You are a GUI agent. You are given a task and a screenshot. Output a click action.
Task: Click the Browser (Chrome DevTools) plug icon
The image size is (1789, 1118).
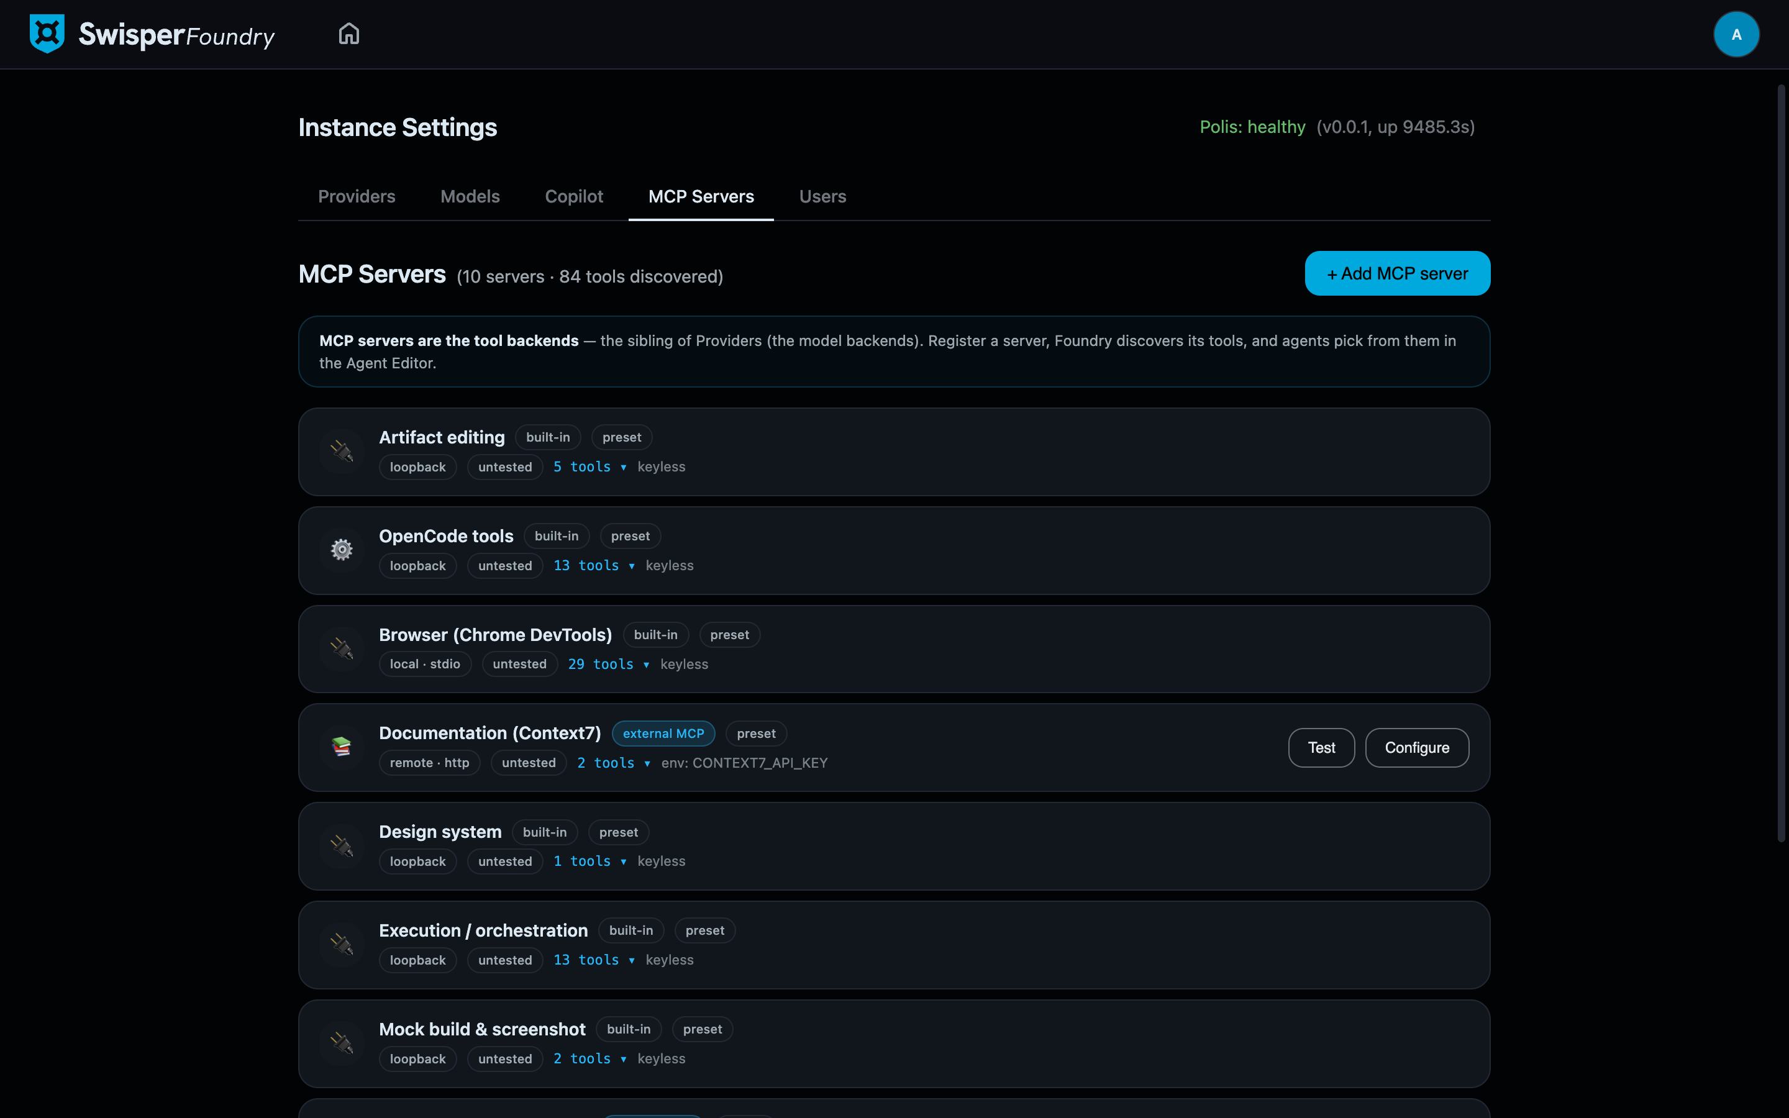coord(342,648)
